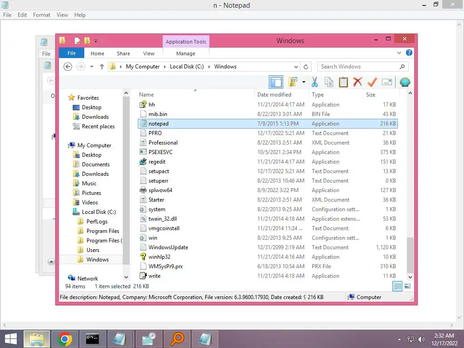The height and width of the screenshot is (348, 464).
Task: Open the orange magnifier app on the taskbar
Action: (x=177, y=339)
